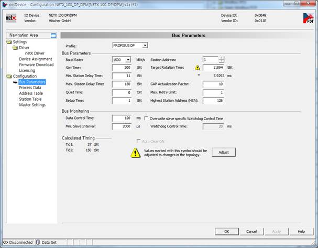Select Bus Parameters tree item
The image size is (318, 248).
pyautogui.click(x=32, y=82)
